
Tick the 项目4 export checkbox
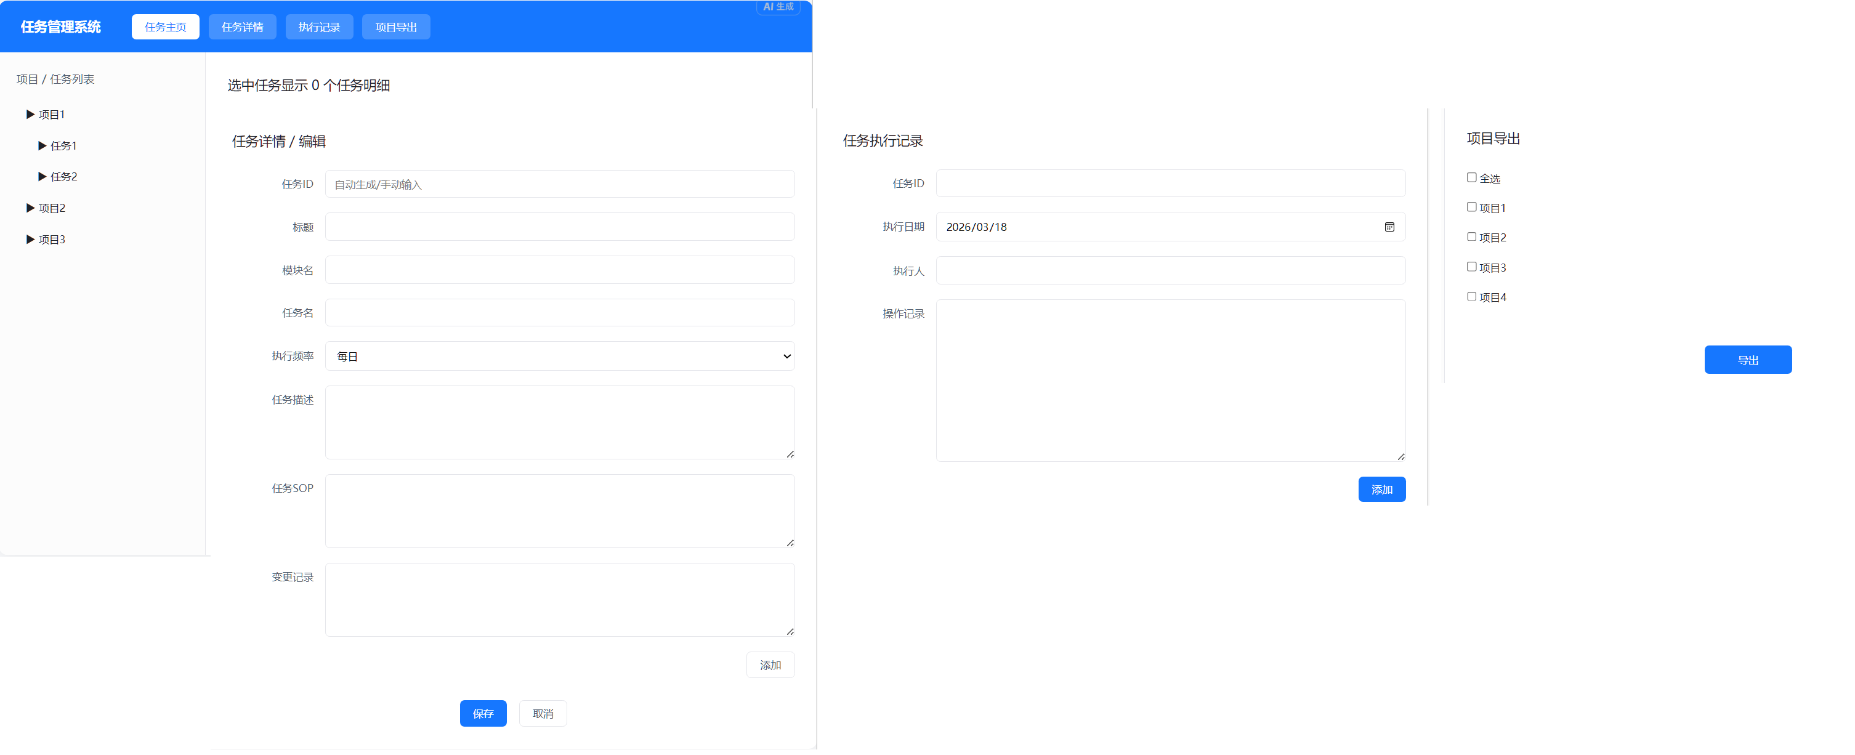(1471, 297)
